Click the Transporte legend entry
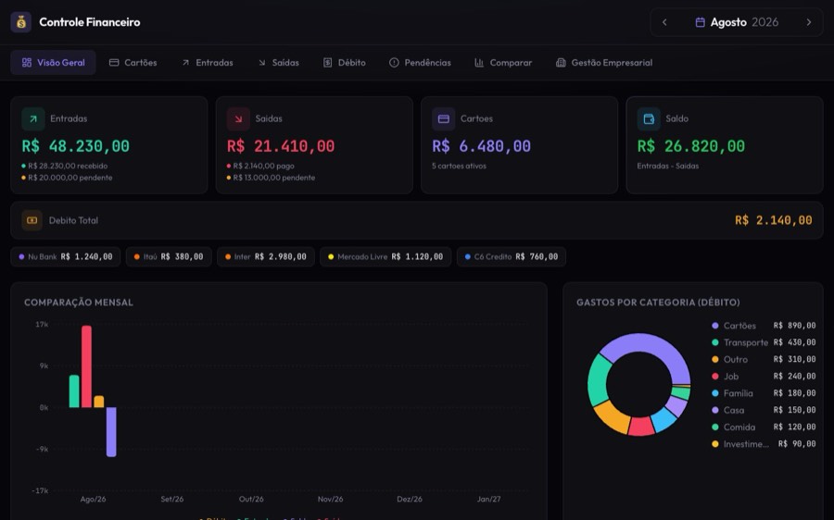Screen dimensions: 834x520 pyautogui.click(x=764, y=342)
